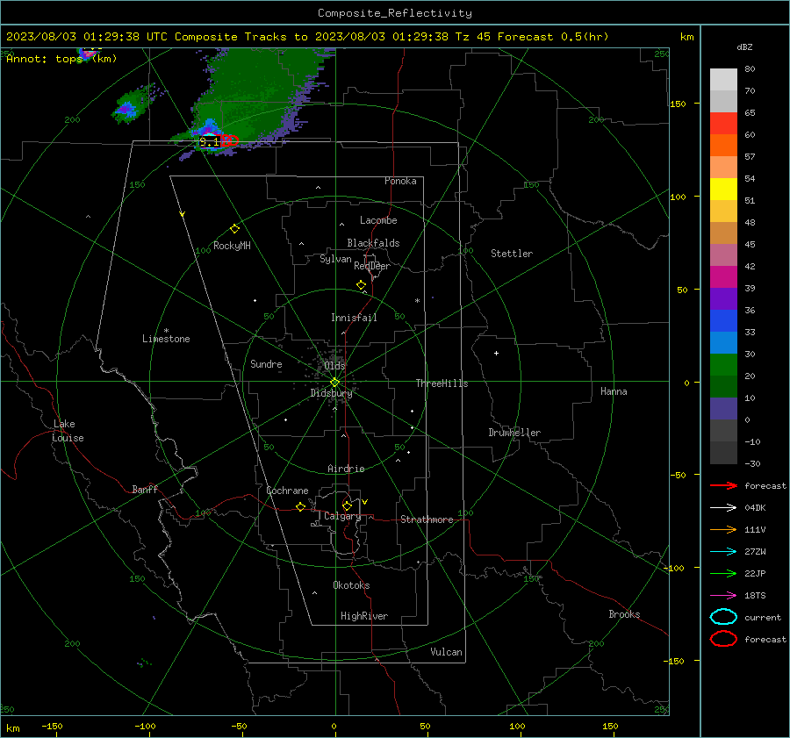Click the Drumheller town label
The image size is (790, 738).
point(514,433)
